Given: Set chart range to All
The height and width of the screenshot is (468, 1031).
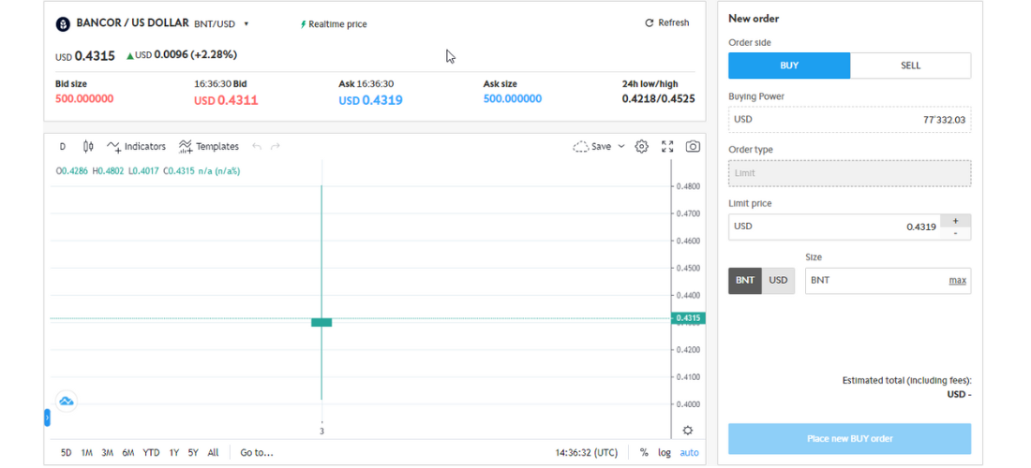Looking at the screenshot, I should [x=213, y=453].
